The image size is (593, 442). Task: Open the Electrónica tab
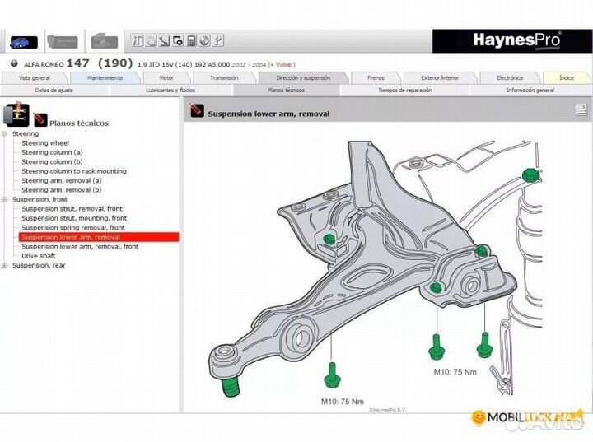point(510,78)
